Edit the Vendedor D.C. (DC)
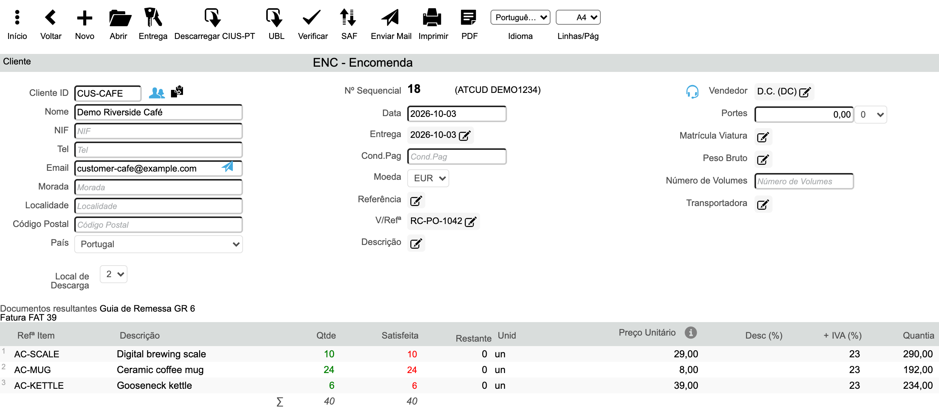Screen dimensions: 939x415 click(805, 92)
